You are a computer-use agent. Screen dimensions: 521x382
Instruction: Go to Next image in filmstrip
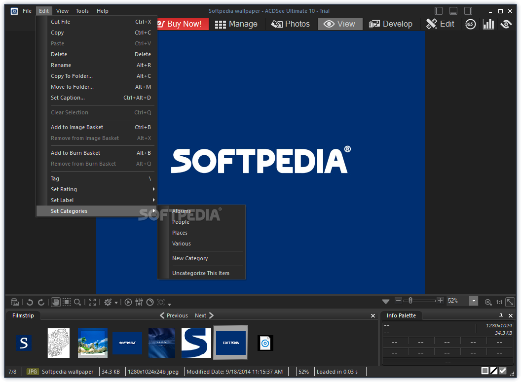coord(204,315)
